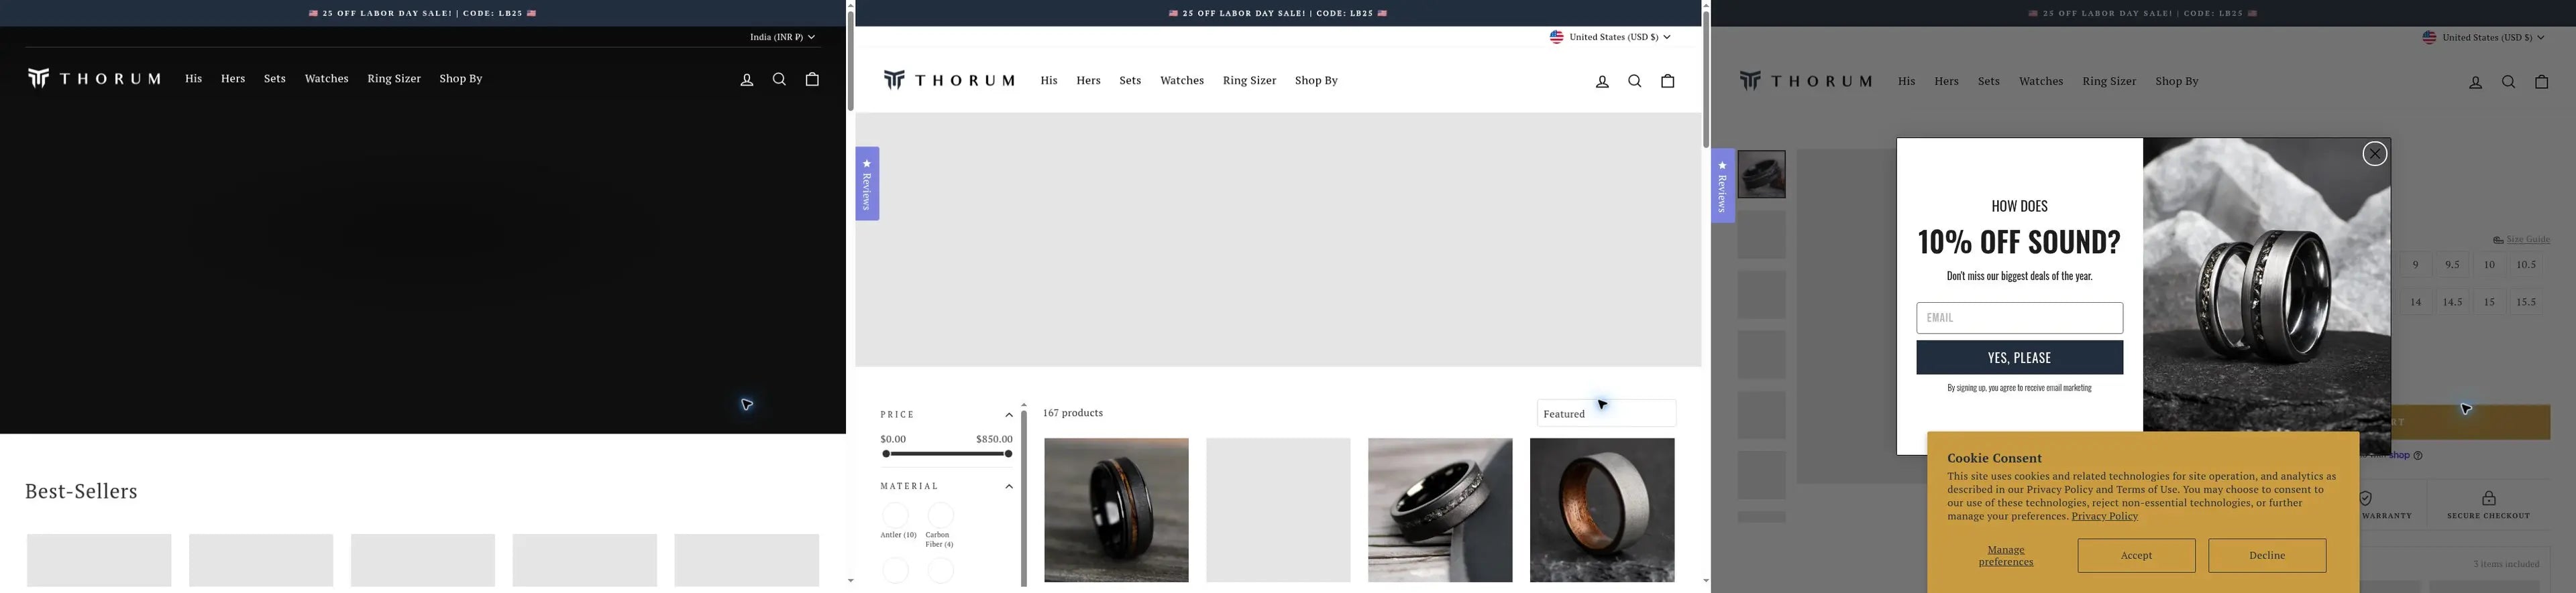Viewport: 2576px width, 593px height.
Task: Open Hers menu in middle collection window
Action: 1088,81
